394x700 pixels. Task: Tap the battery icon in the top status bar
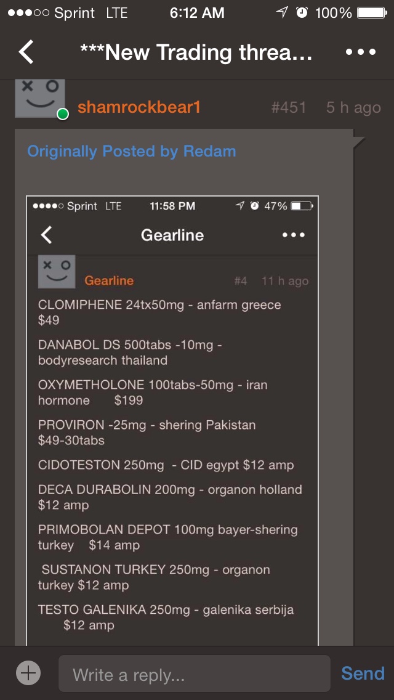click(x=372, y=12)
